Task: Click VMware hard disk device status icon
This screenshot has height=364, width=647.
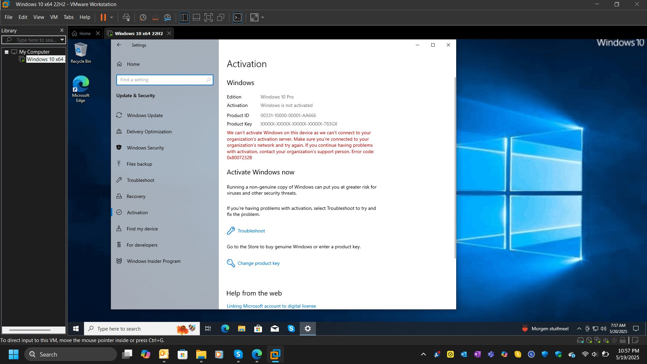Action: click(x=580, y=340)
